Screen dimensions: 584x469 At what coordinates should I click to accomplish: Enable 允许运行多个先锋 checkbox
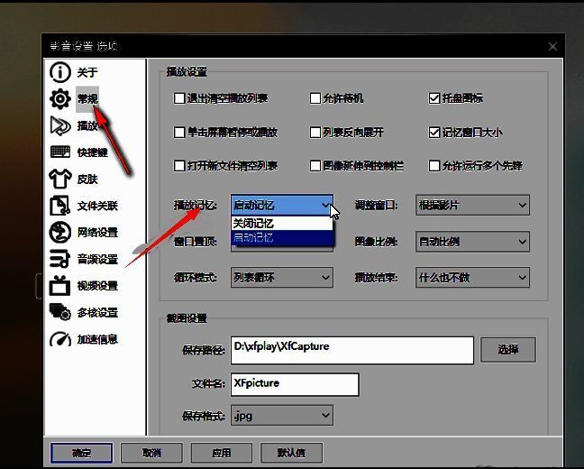pyautogui.click(x=434, y=166)
